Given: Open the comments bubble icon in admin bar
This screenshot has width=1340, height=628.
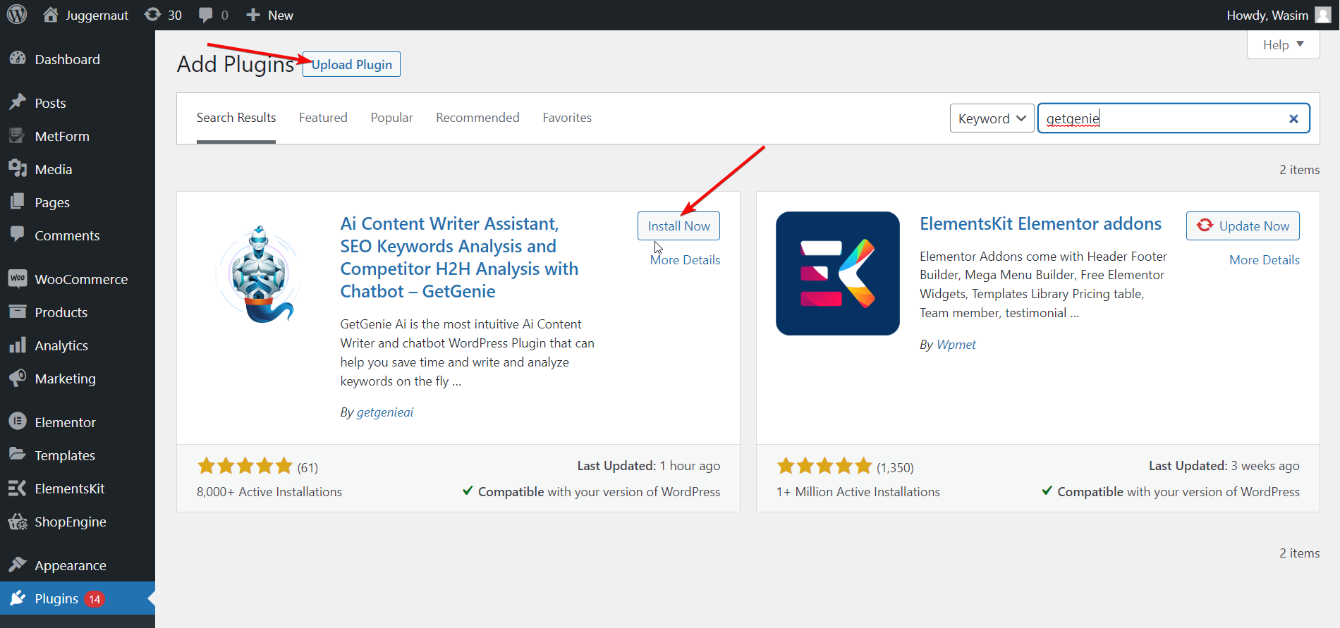Looking at the screenshot, I should coord(206,15).
